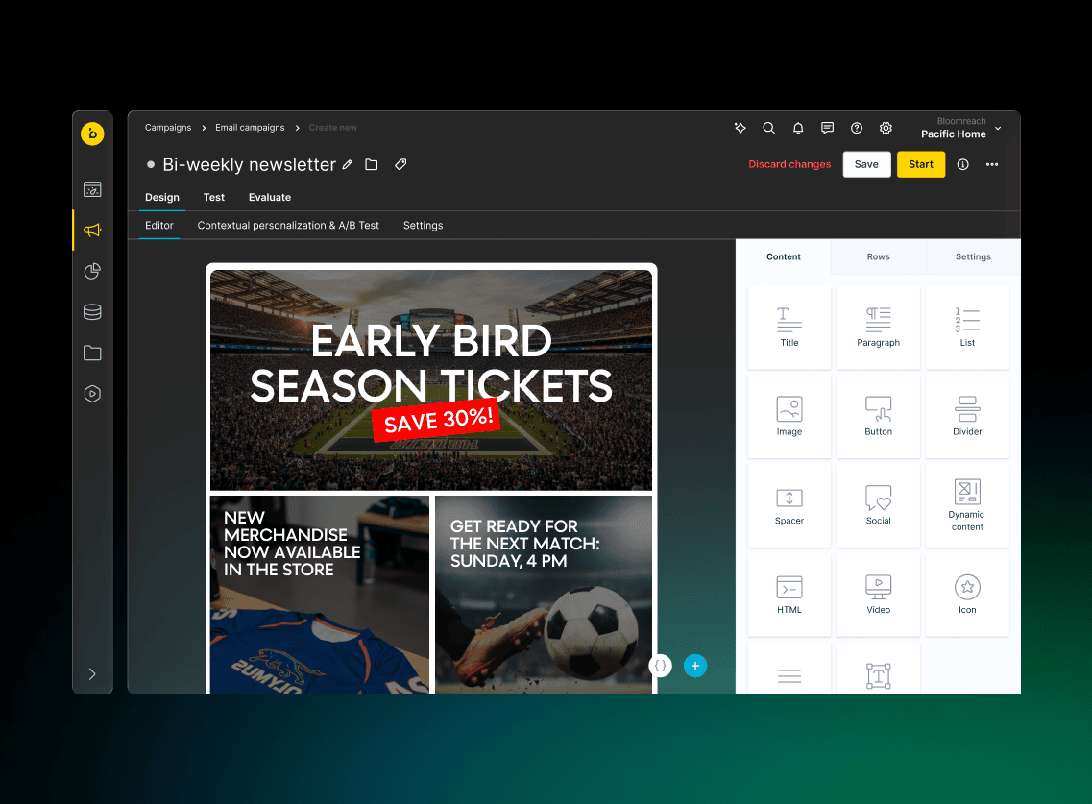Open the three-dot more options menu
This screenshot has width=1092, height=804.
tap(992, 164)
